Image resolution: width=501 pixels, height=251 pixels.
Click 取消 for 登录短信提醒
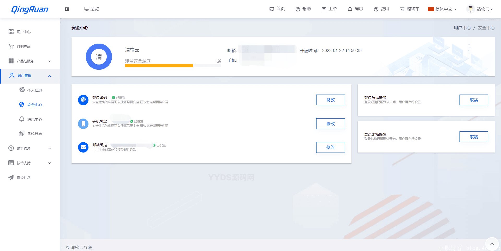(x=474, y=100)
